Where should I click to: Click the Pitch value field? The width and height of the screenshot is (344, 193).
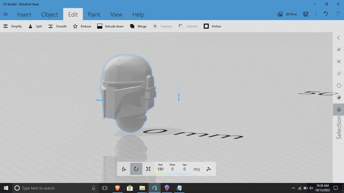172,169
